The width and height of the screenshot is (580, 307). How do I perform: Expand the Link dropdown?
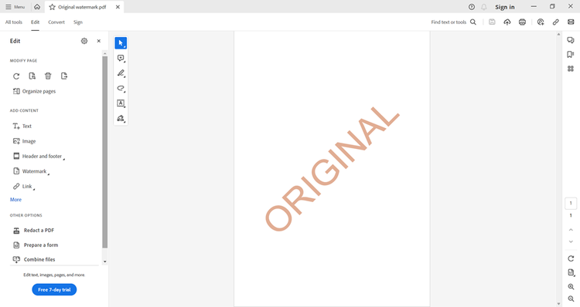[x=24, y=187]
